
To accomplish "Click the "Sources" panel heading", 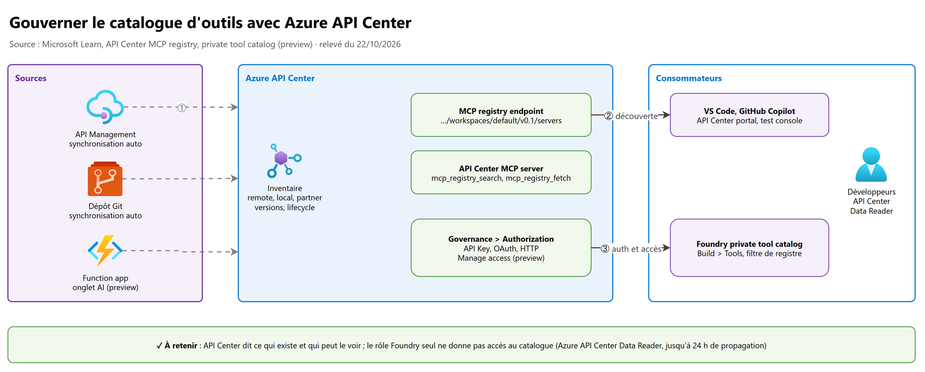I will (x=31, y=78).
